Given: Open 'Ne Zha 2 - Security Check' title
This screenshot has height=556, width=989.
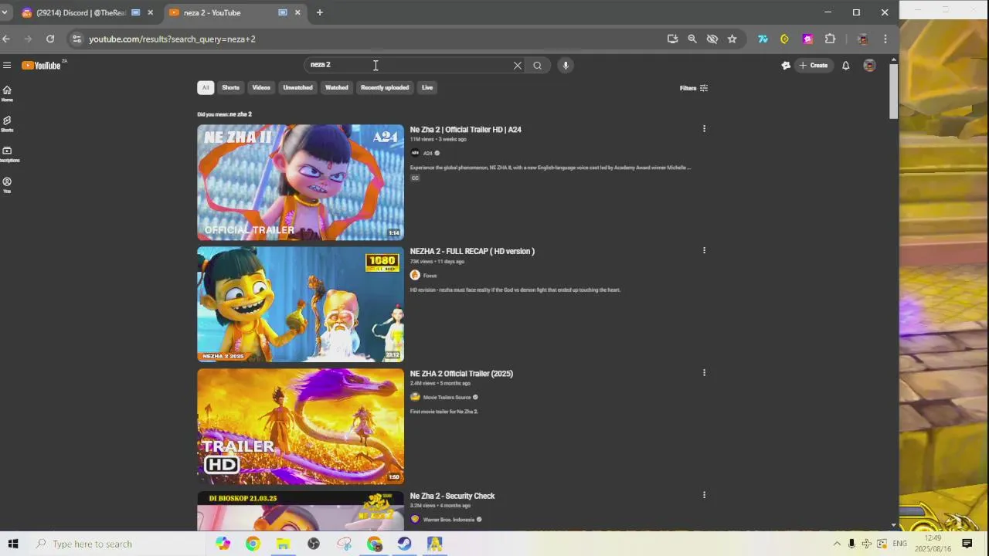Looking at the screenshot, I should point(452,496).
